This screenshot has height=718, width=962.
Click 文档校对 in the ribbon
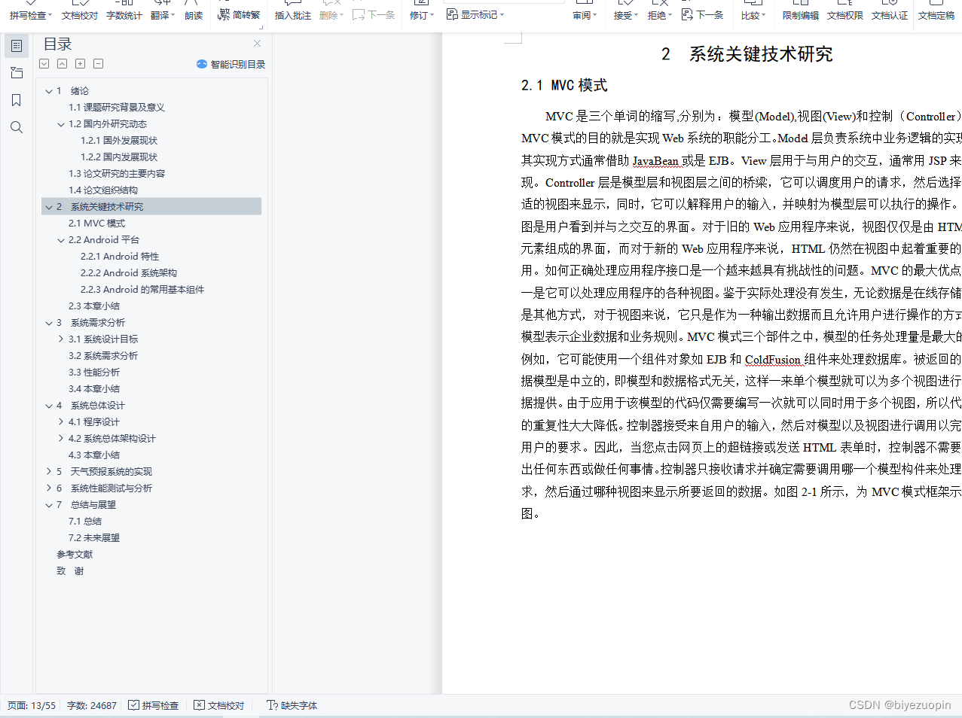pos(80,15)
